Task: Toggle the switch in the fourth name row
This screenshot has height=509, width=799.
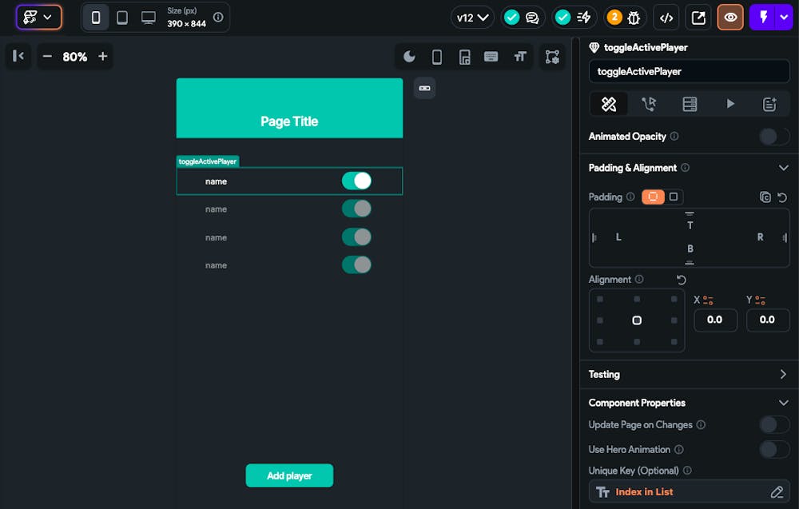Action: click(356, 265)
